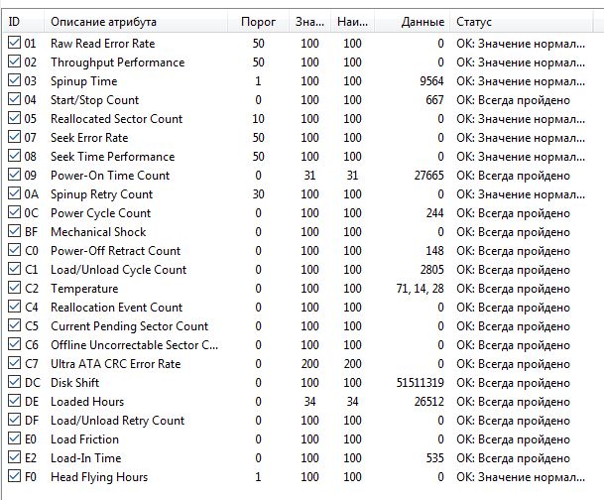Image resolution: width=604 pixels, height=500 pixels.
Task: Click threshold value 30 in Spinup Retry row
Action: pos(258,194)
